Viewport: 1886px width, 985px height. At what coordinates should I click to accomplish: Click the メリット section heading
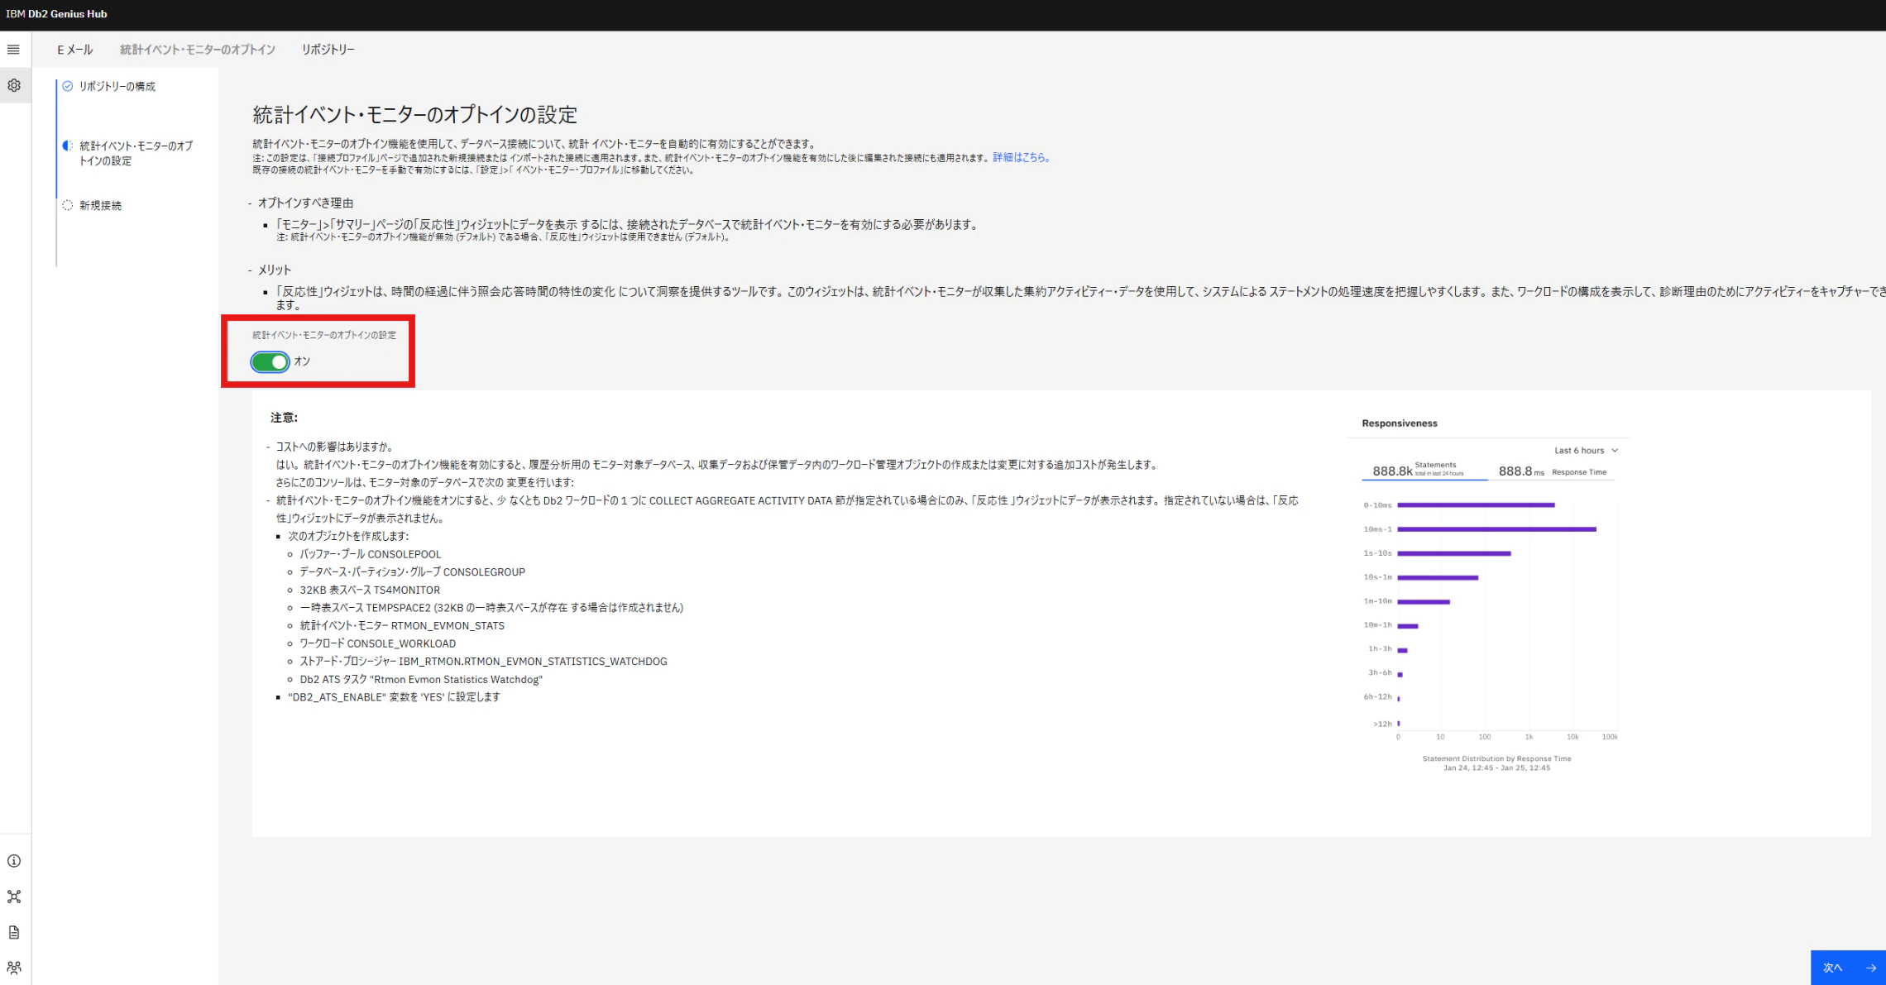[x=275, y=270]
